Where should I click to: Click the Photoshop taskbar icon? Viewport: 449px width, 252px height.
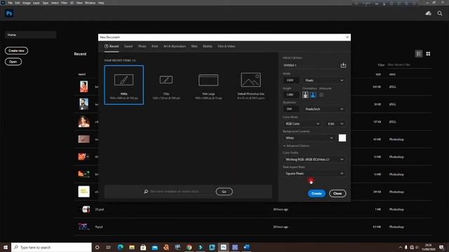223,247
